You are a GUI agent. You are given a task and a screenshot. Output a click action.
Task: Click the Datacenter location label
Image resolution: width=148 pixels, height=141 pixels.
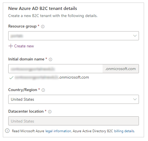click(x=26, y=111)
